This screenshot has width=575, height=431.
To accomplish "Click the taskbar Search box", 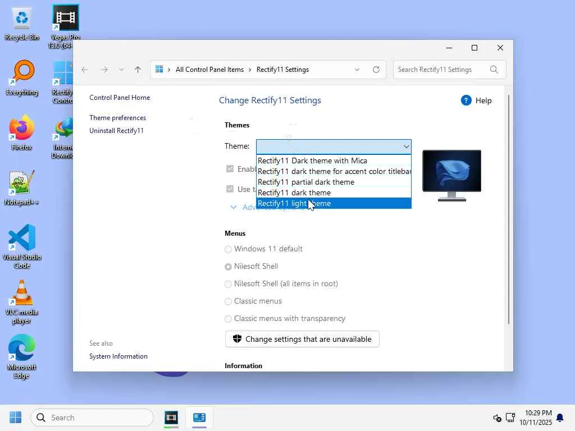I will [92, 418].
